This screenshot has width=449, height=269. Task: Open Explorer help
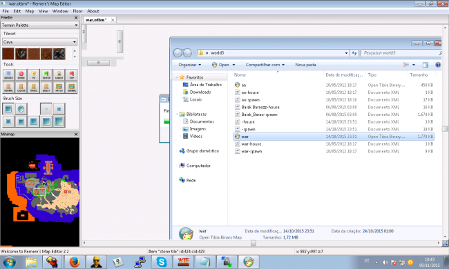(438, 65)
